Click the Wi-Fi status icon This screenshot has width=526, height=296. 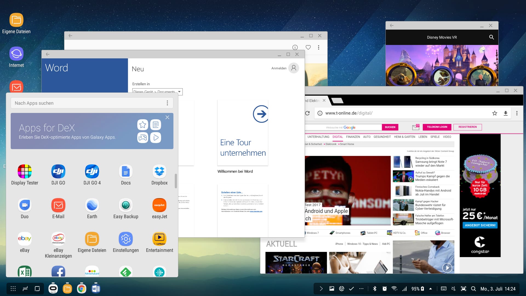pos(395,289)
